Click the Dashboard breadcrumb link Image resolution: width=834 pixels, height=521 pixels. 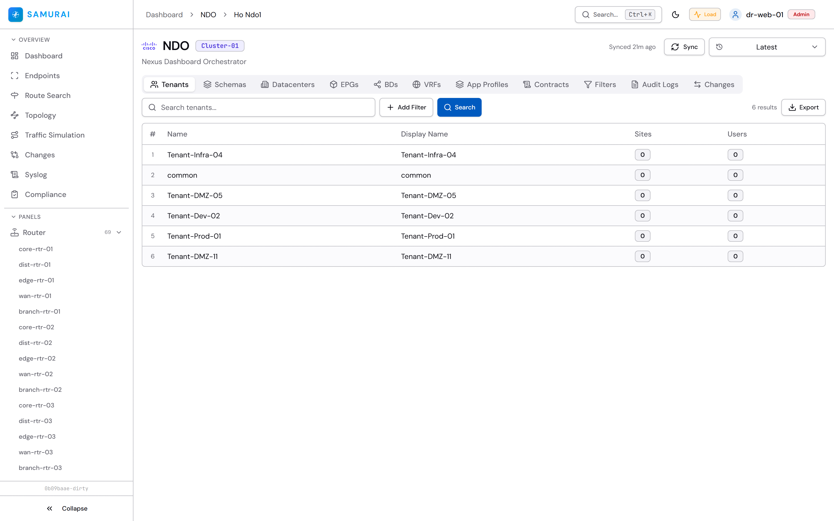pyautogui.click(x=164, y=15)
